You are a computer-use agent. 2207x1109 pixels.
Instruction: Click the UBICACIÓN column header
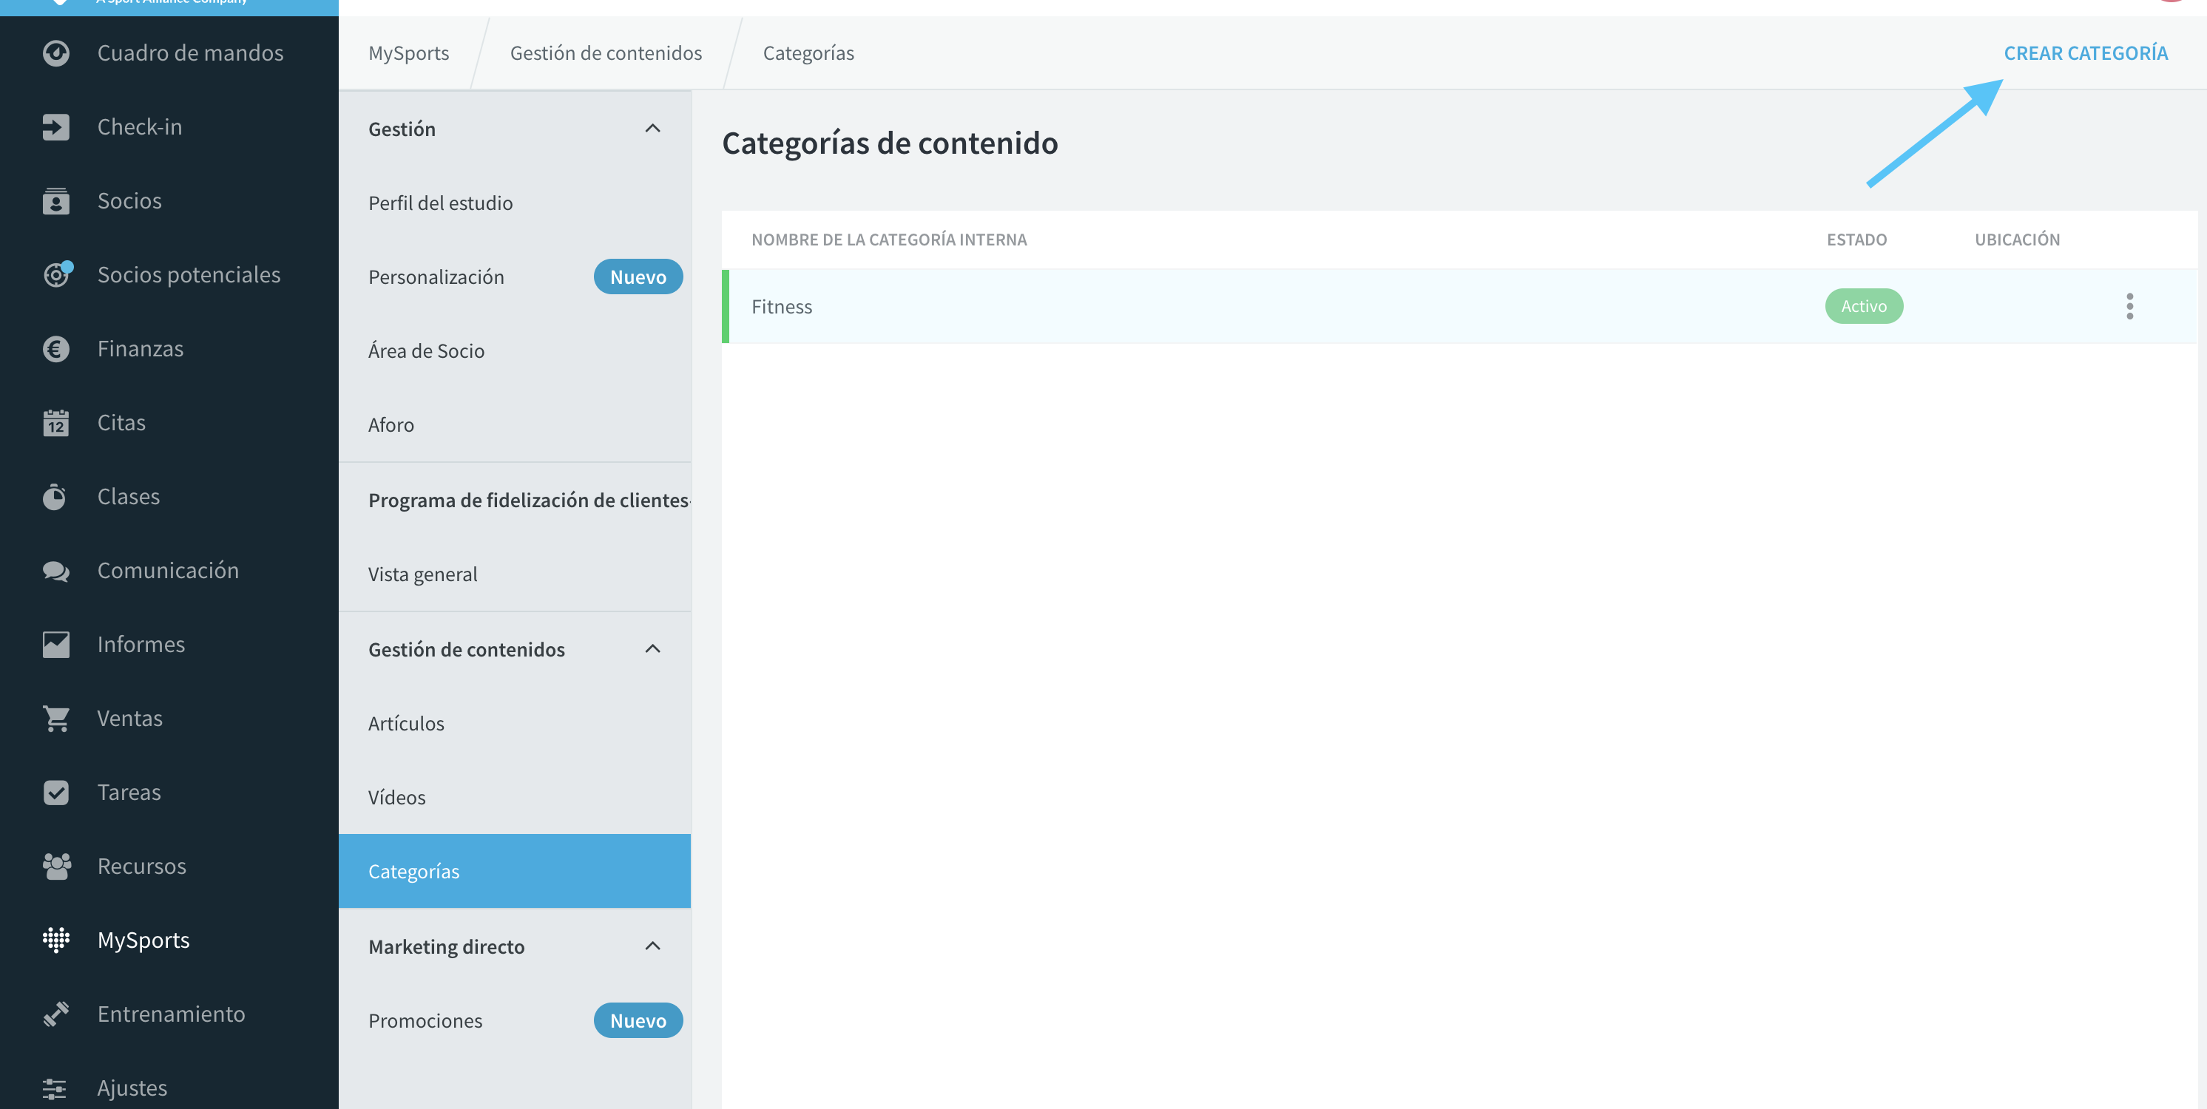(2018, 240)
